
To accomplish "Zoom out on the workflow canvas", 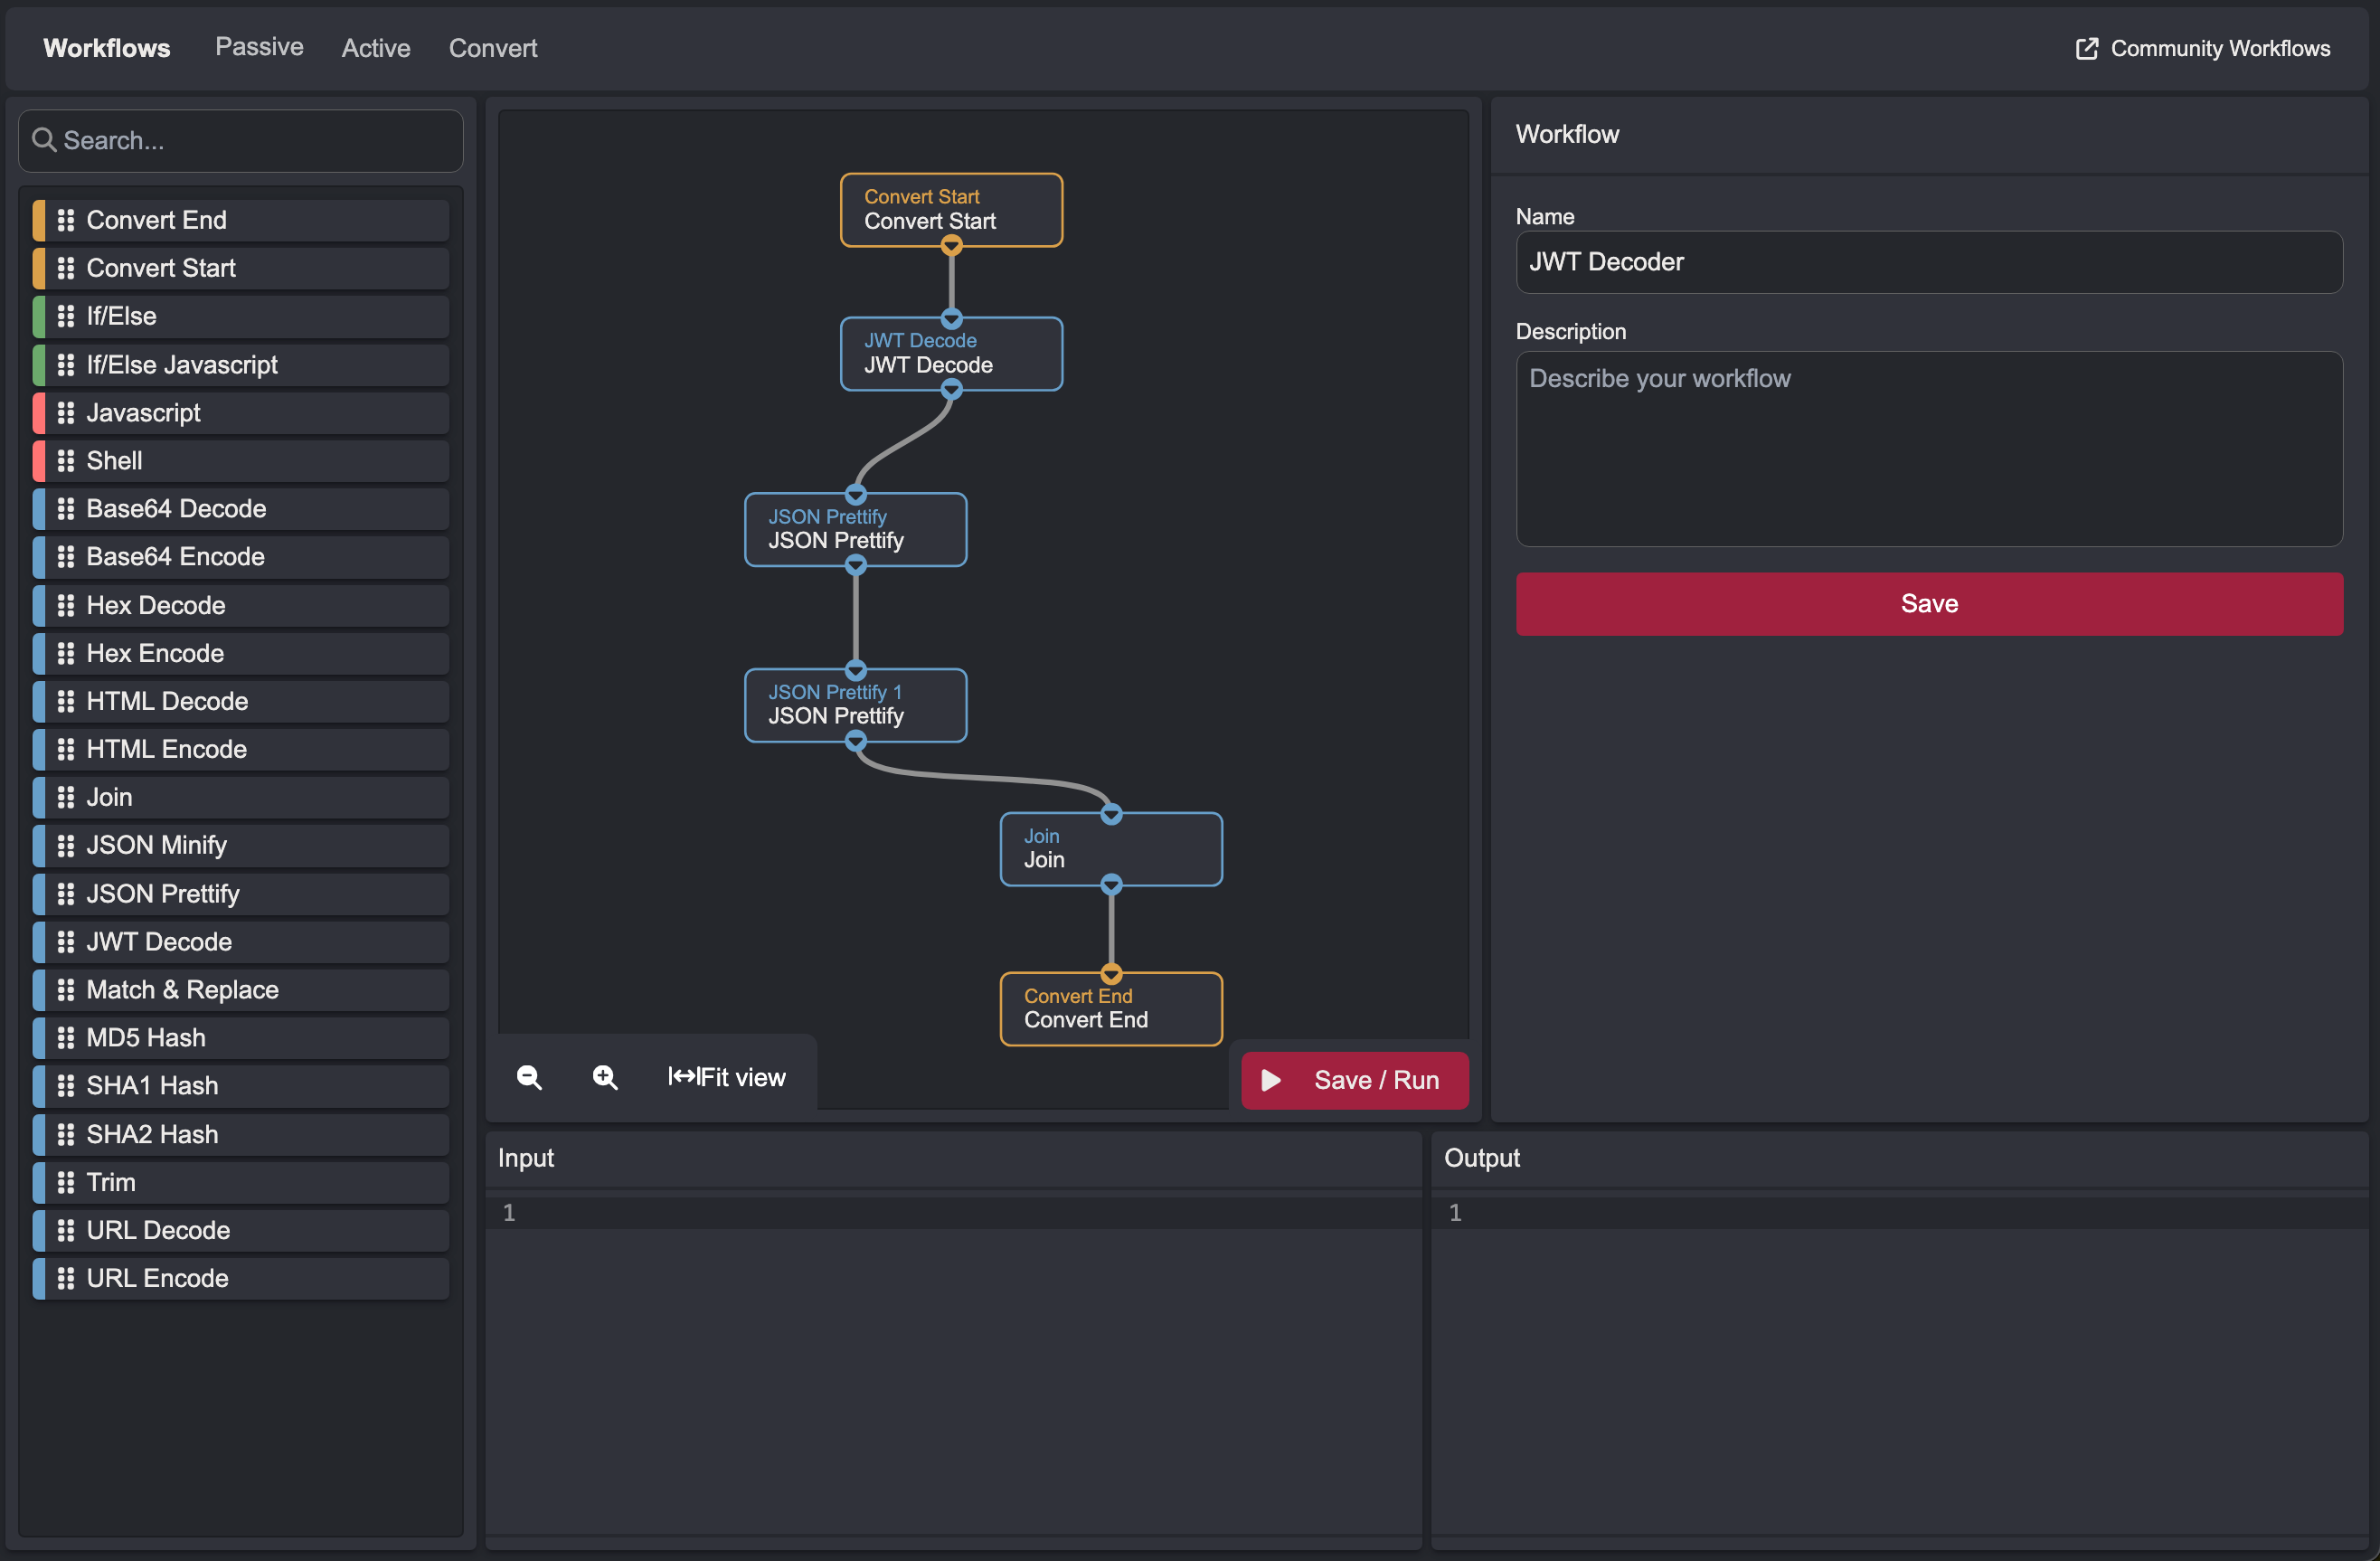I will pyautogui.click(x=528, y=1077).
